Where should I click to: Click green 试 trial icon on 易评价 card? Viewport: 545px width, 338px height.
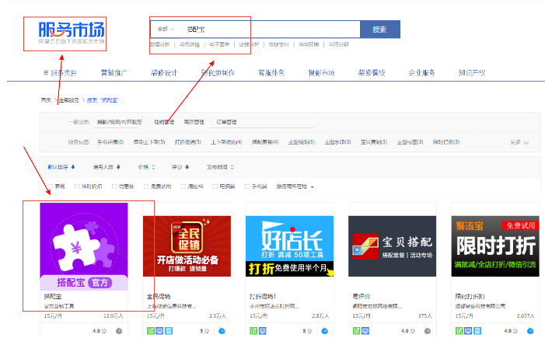(356, 331)
